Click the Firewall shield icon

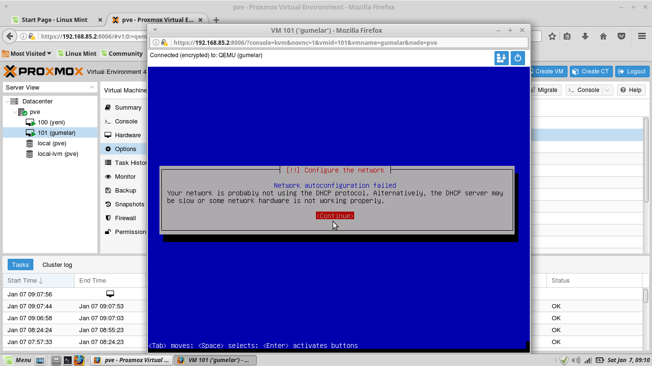[108, 218]
